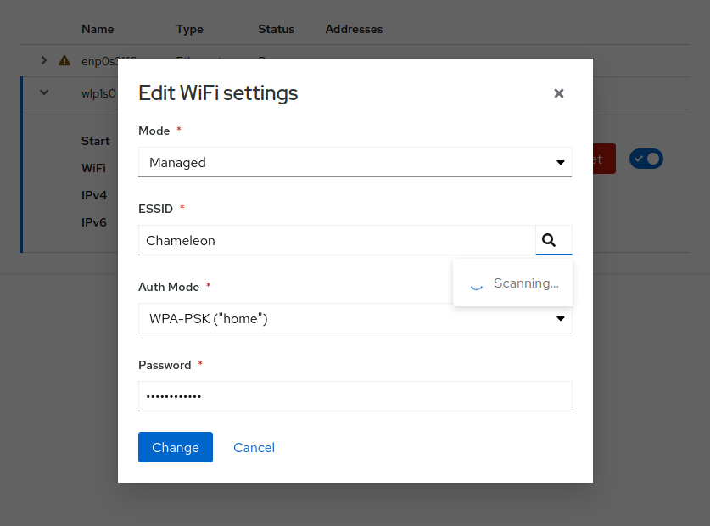Open the Auth Mode WPA-PSK dropdown
Screen dimensions: 710x526
pos(355,318)
